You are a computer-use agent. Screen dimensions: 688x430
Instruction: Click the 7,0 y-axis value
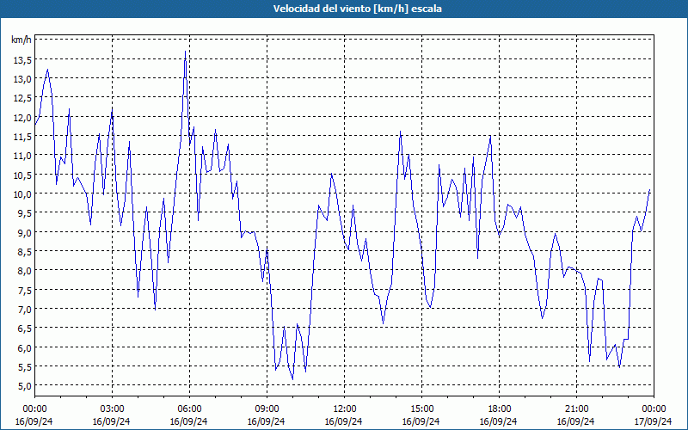point(24,310)
